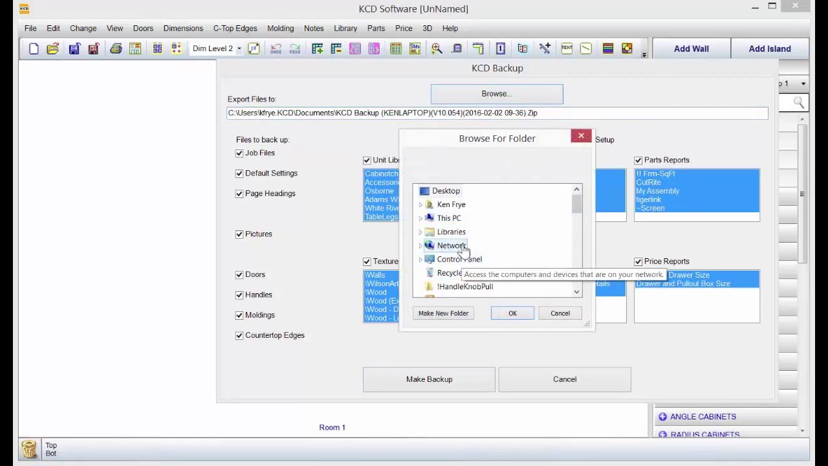Open the Library menu
828x466 pixels.
pos(345,28)
